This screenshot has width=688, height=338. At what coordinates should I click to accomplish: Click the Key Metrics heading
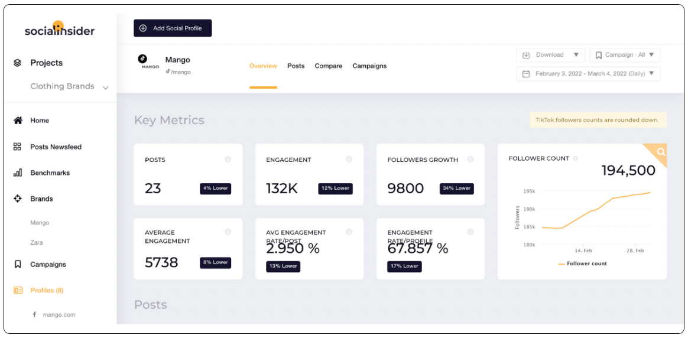click(x=169, y=120)
